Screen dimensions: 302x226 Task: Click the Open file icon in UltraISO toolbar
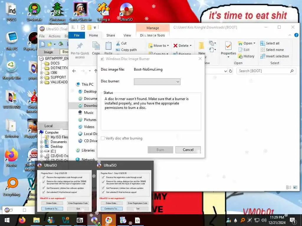(50, 44)
